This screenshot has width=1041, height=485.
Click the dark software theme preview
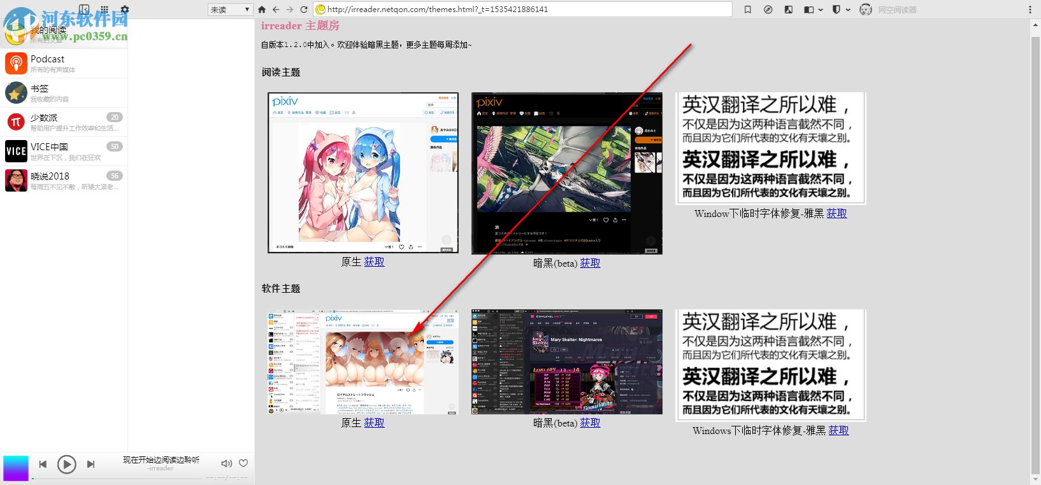pyautogui.click(x=567, y=362)
